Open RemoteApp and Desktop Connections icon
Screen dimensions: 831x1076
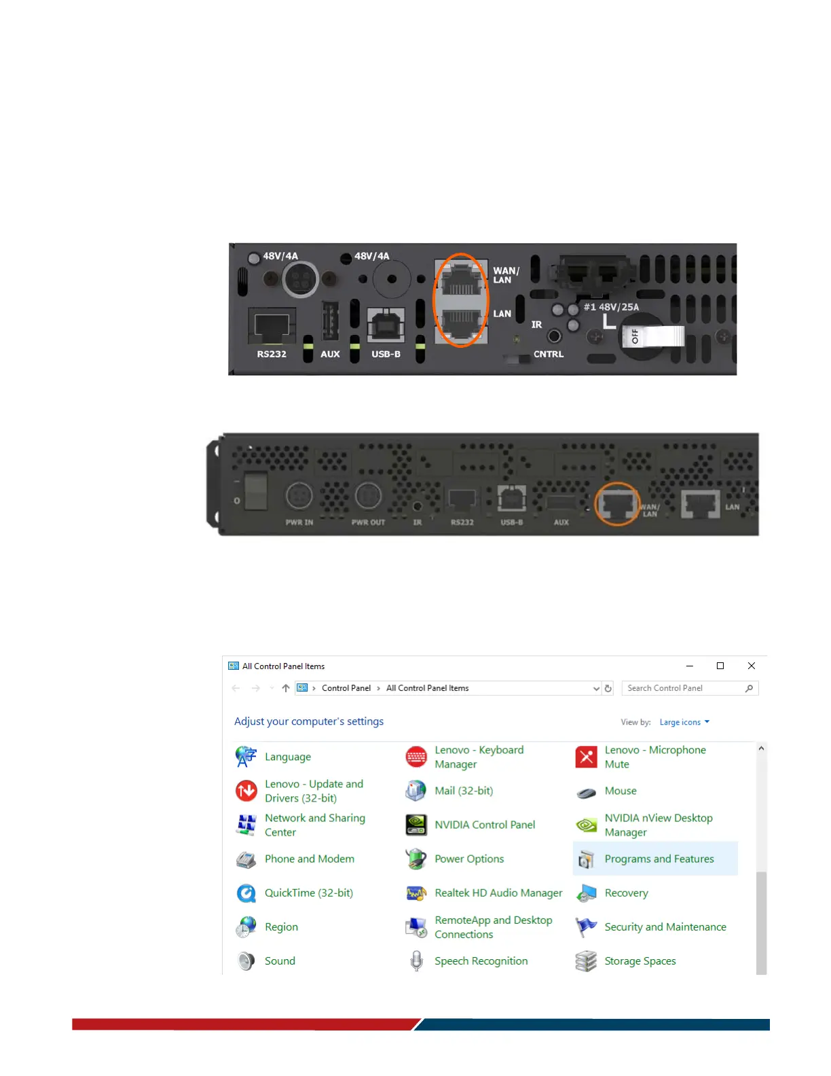coord(415,927)
